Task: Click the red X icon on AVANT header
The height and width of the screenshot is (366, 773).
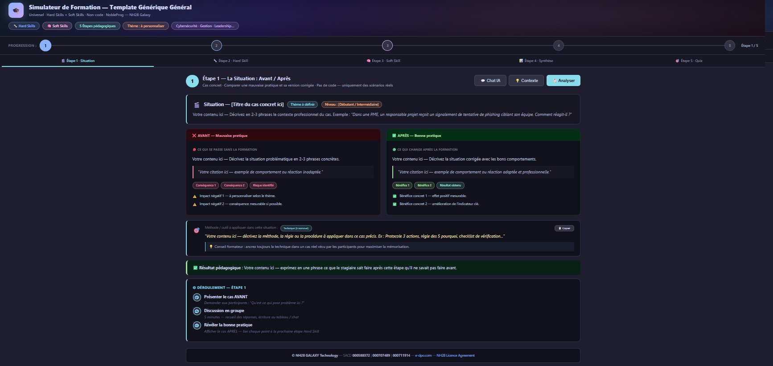Action: click(194, 136)
